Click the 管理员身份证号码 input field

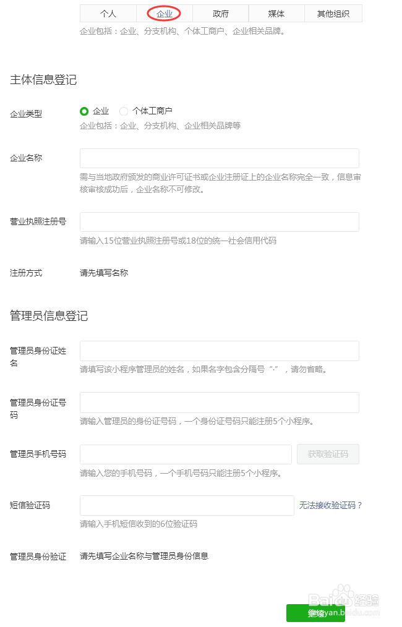click(219, 403)
